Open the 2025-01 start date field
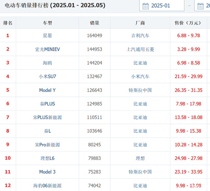 pos(166,6)
